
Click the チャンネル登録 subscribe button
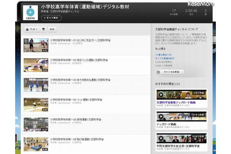coord(170,72)
